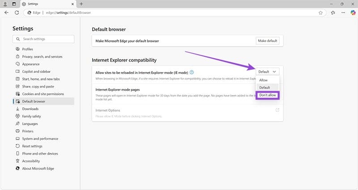Click the IE mode help question icon
The width and height of the screenshot is (358, 190).
[x=192, y=72]
